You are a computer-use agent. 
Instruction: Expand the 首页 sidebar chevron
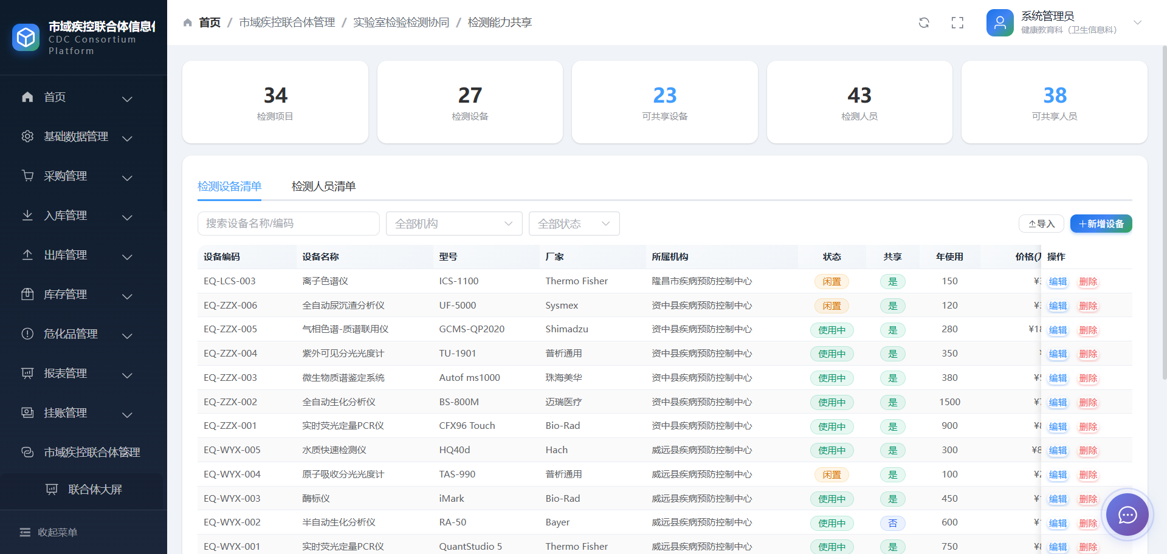coord(127,98)
